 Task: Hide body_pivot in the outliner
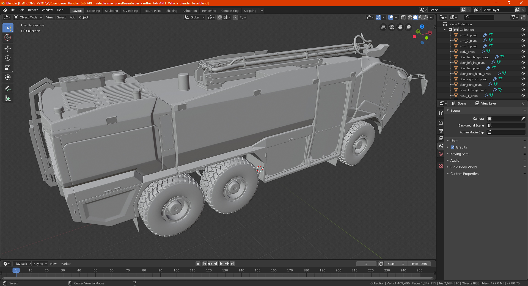(x=523, y=52)
